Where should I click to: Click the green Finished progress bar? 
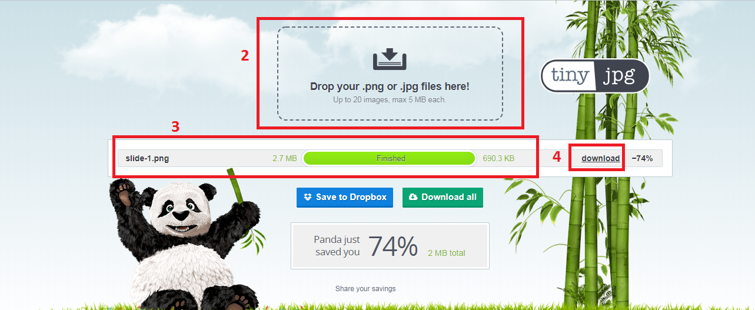(x=389, y=158)
